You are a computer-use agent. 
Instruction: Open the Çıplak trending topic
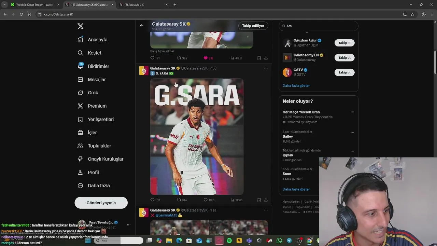288,155
